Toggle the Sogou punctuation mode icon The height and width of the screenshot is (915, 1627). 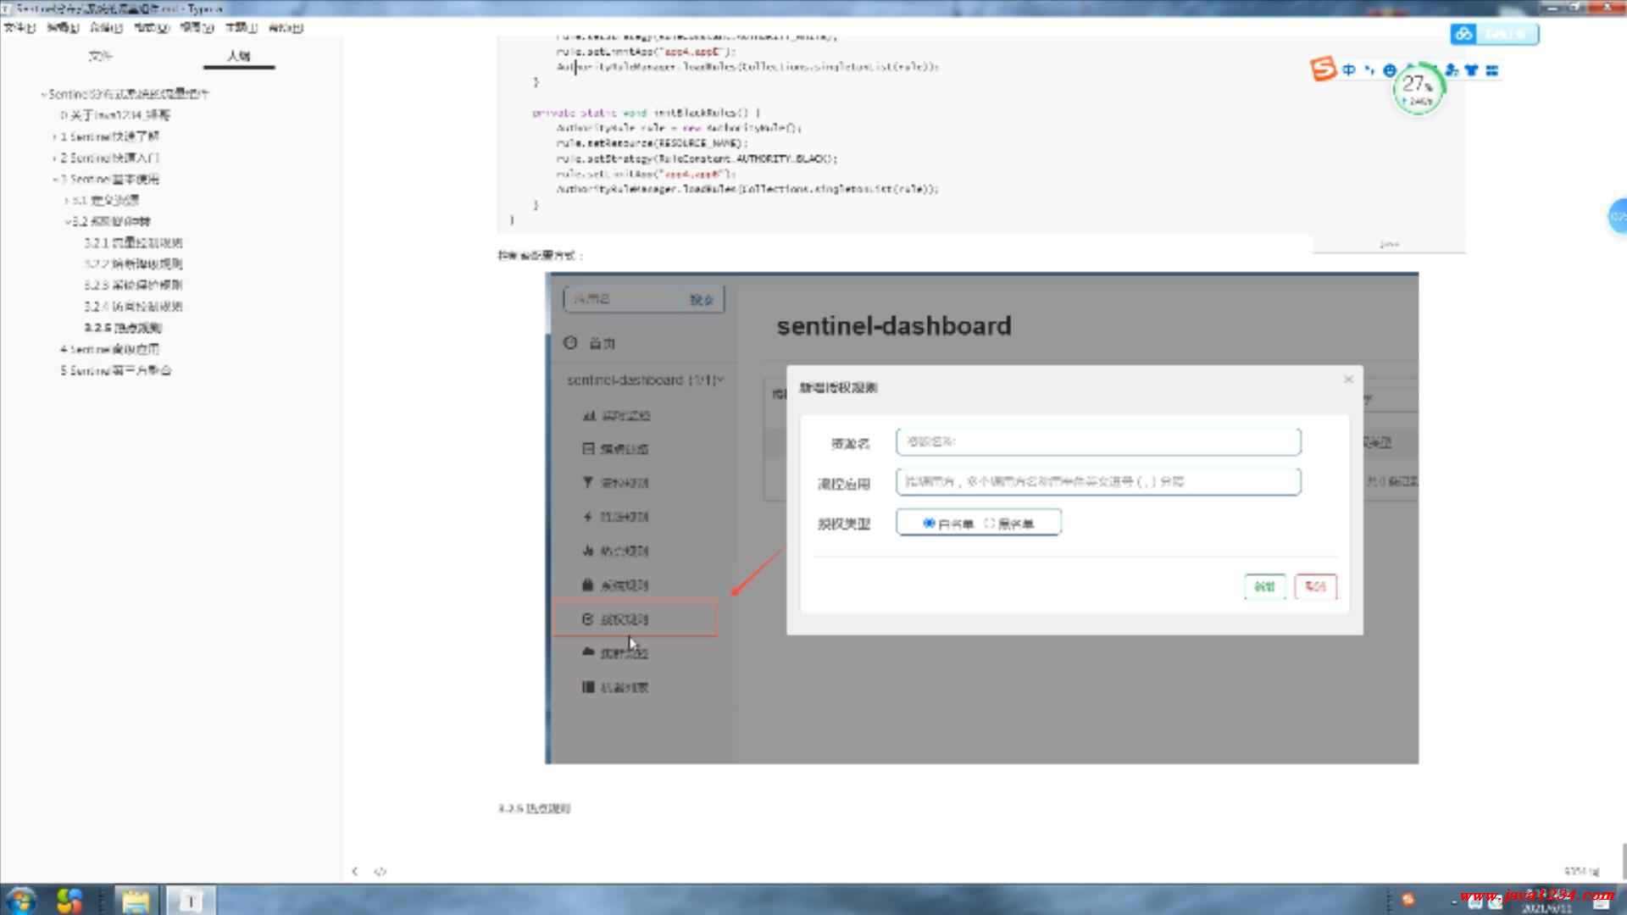tap(1369, 70)
